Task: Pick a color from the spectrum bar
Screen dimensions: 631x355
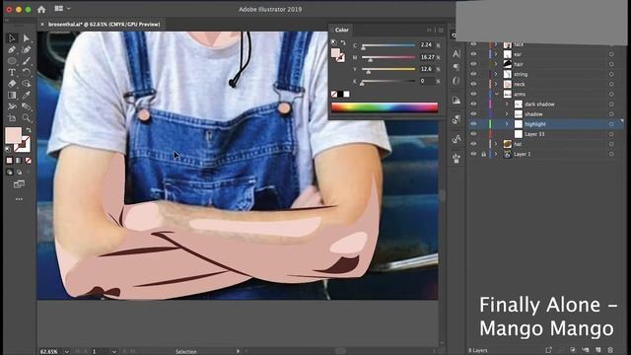Action: click(385, 107)
